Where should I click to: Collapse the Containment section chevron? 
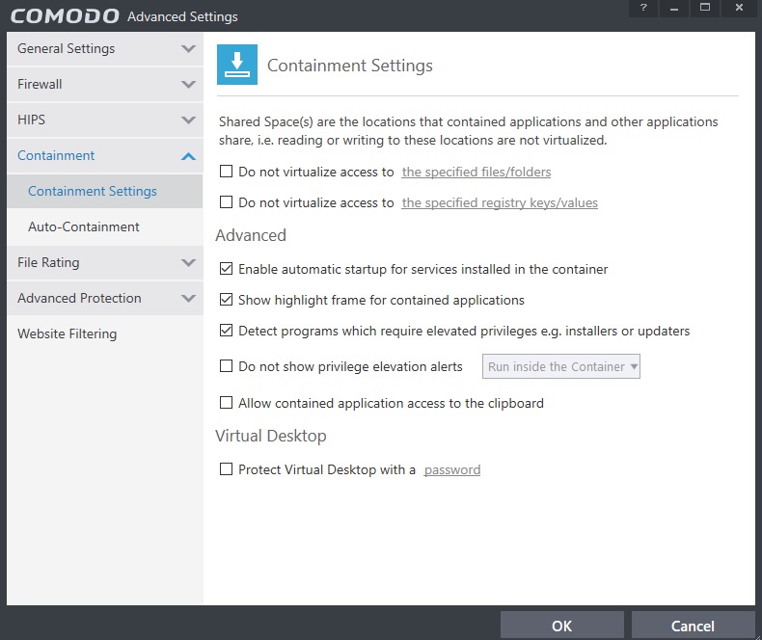(188, 156)
